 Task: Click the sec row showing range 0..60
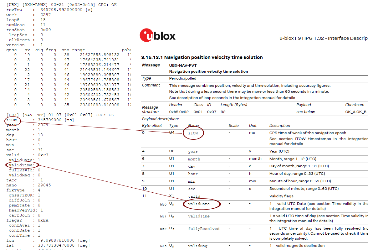(x=194, y=189)
